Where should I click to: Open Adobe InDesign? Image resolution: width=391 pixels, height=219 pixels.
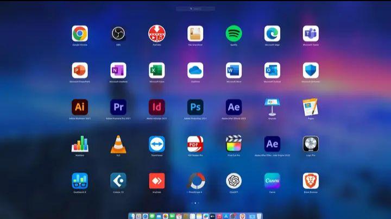point(156,107)
